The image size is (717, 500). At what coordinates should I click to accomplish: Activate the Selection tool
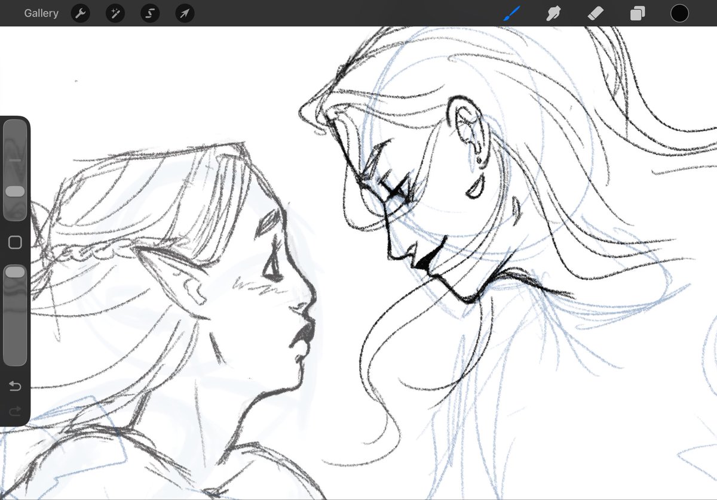tap(150, 13)
